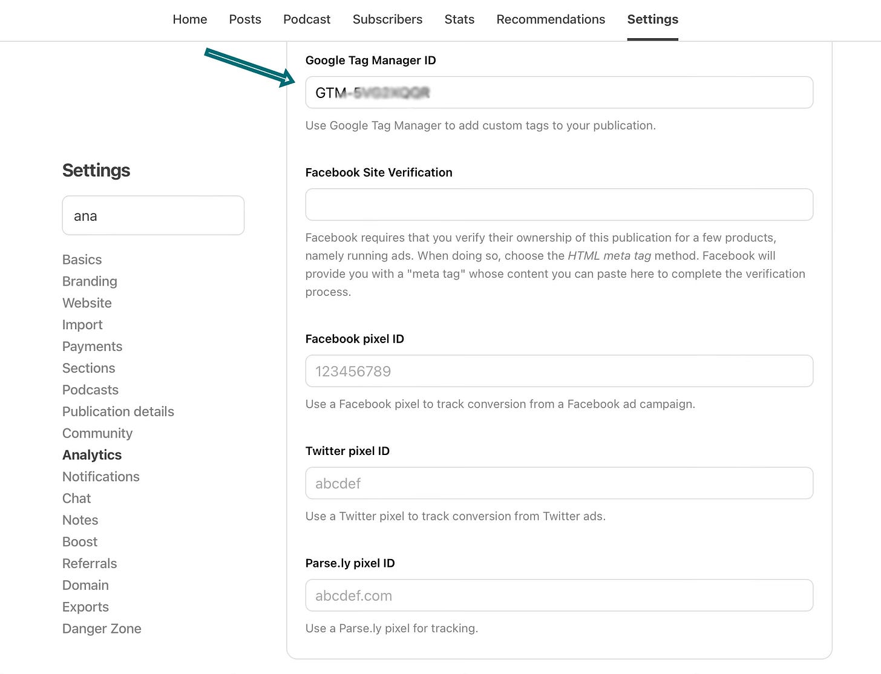
Task: Switch to the Home tab
Action: (189, 19)
